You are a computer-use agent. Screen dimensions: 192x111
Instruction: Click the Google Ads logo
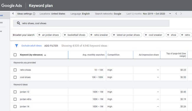click(12, 6)
